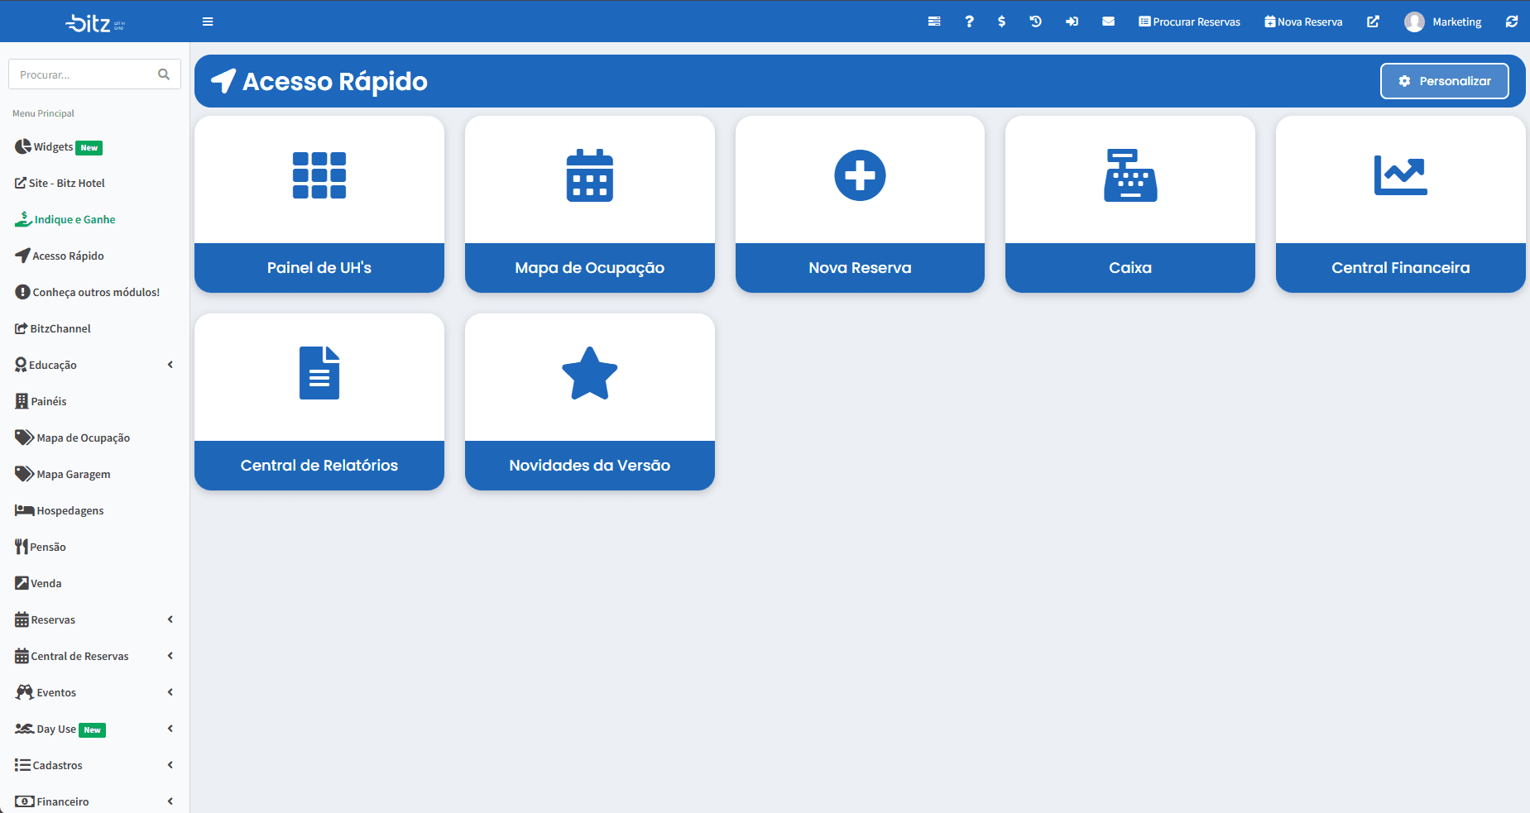Click the Painel de UH's grid icon
Screen dimensions: 1530x813
(x=319, y=175)
